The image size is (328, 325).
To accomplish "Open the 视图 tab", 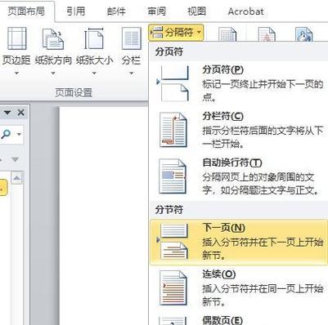I will coord(196,11).
